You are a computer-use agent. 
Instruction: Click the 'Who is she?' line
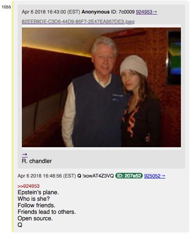point(33,199)
